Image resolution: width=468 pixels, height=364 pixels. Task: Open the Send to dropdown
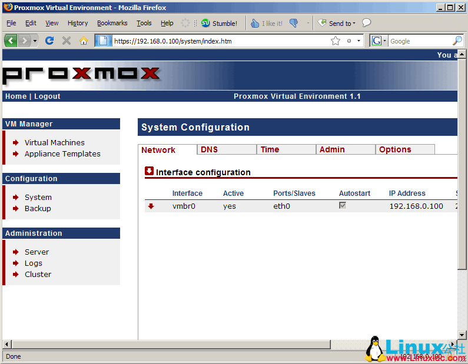click(x=336, y=24)
